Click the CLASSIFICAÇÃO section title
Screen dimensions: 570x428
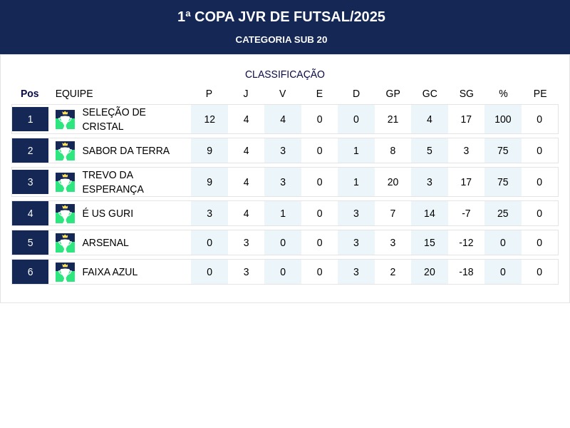click(x=285, y=74)
